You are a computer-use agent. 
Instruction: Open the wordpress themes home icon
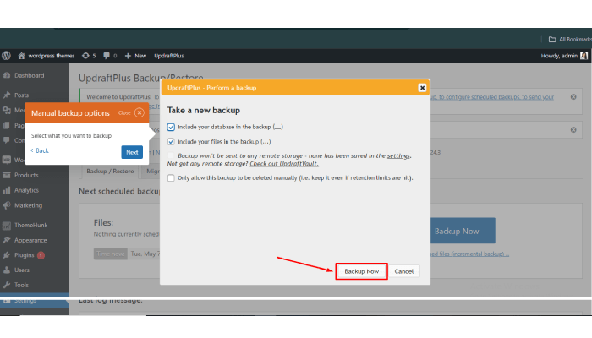(x=21, y=56)
